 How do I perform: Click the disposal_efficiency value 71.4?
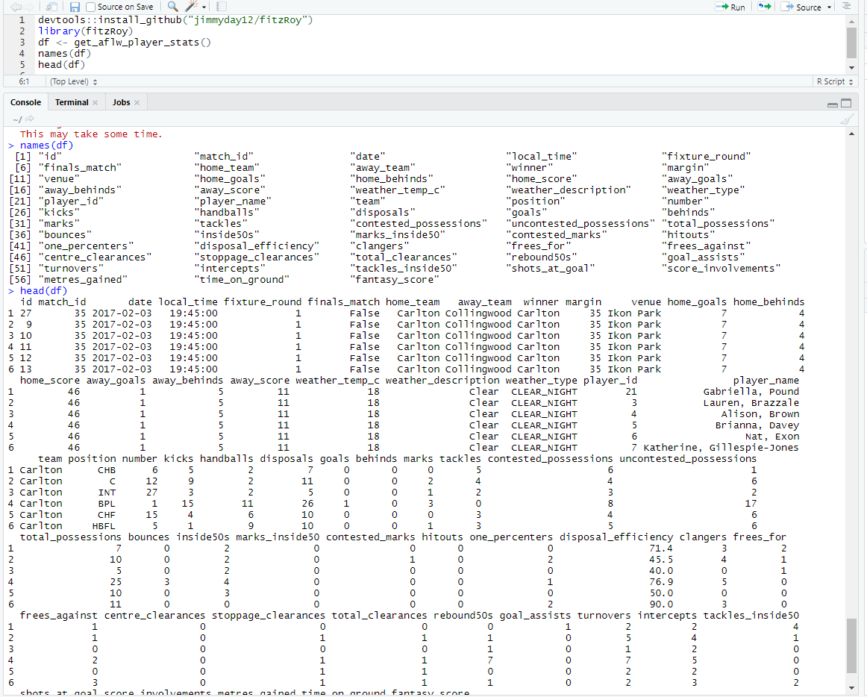point(661,548)
